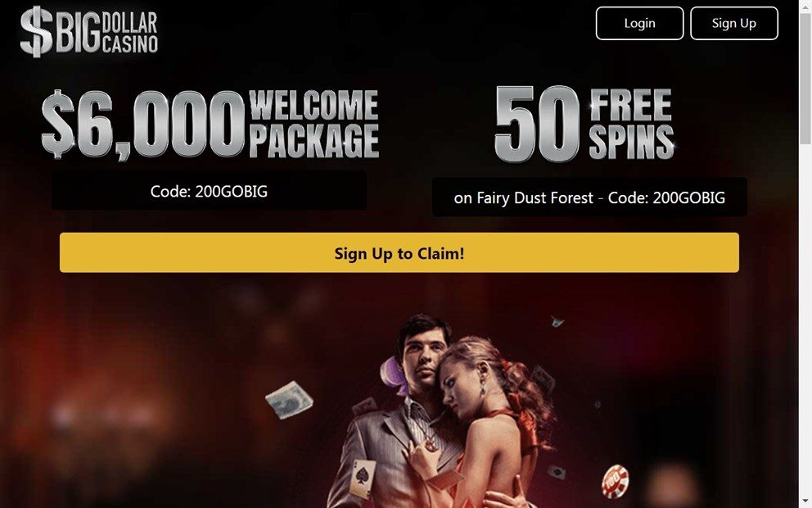Click the red 100 casino chip
812x508 pixels.
pyautogui.click(x=616, y=480)
